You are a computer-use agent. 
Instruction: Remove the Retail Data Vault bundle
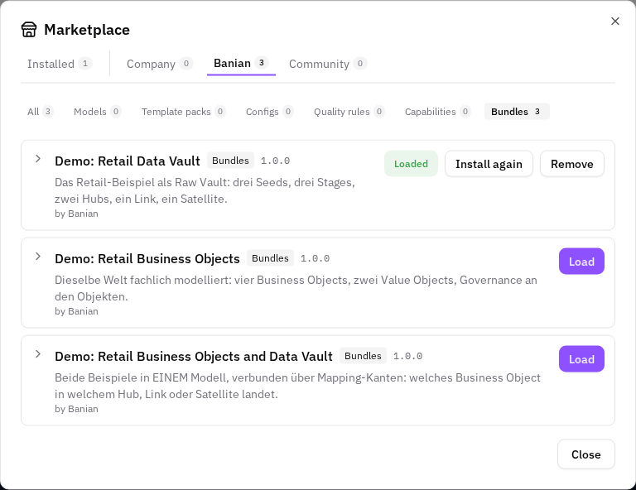[572, 164]
